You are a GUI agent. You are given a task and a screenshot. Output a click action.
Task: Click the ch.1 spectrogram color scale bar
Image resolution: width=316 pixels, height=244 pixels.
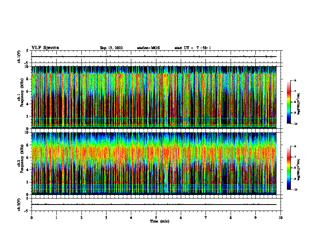(288, 102)
